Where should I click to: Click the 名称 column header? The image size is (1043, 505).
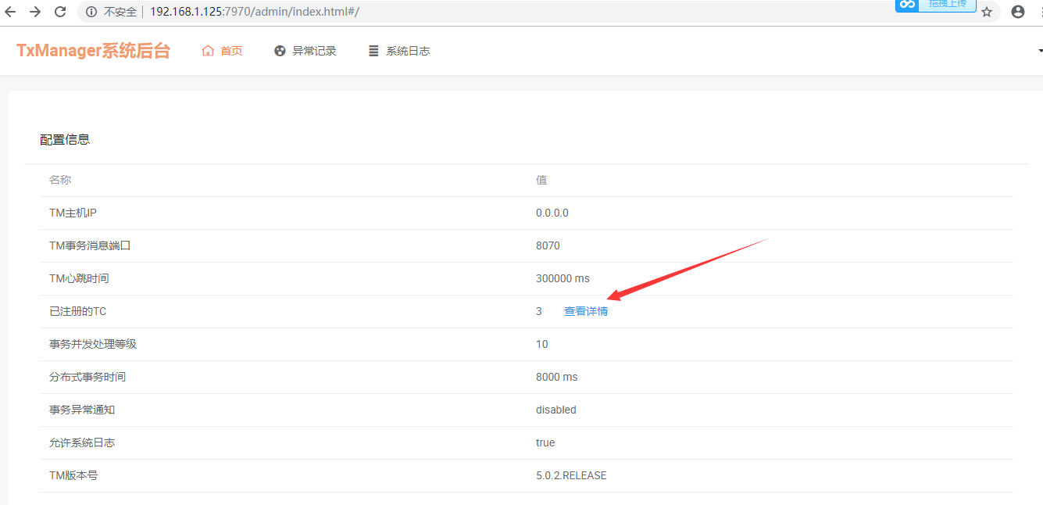[60, 180]
